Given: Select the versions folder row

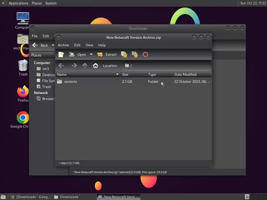Looking at the screenshot, I should point(133,82).
